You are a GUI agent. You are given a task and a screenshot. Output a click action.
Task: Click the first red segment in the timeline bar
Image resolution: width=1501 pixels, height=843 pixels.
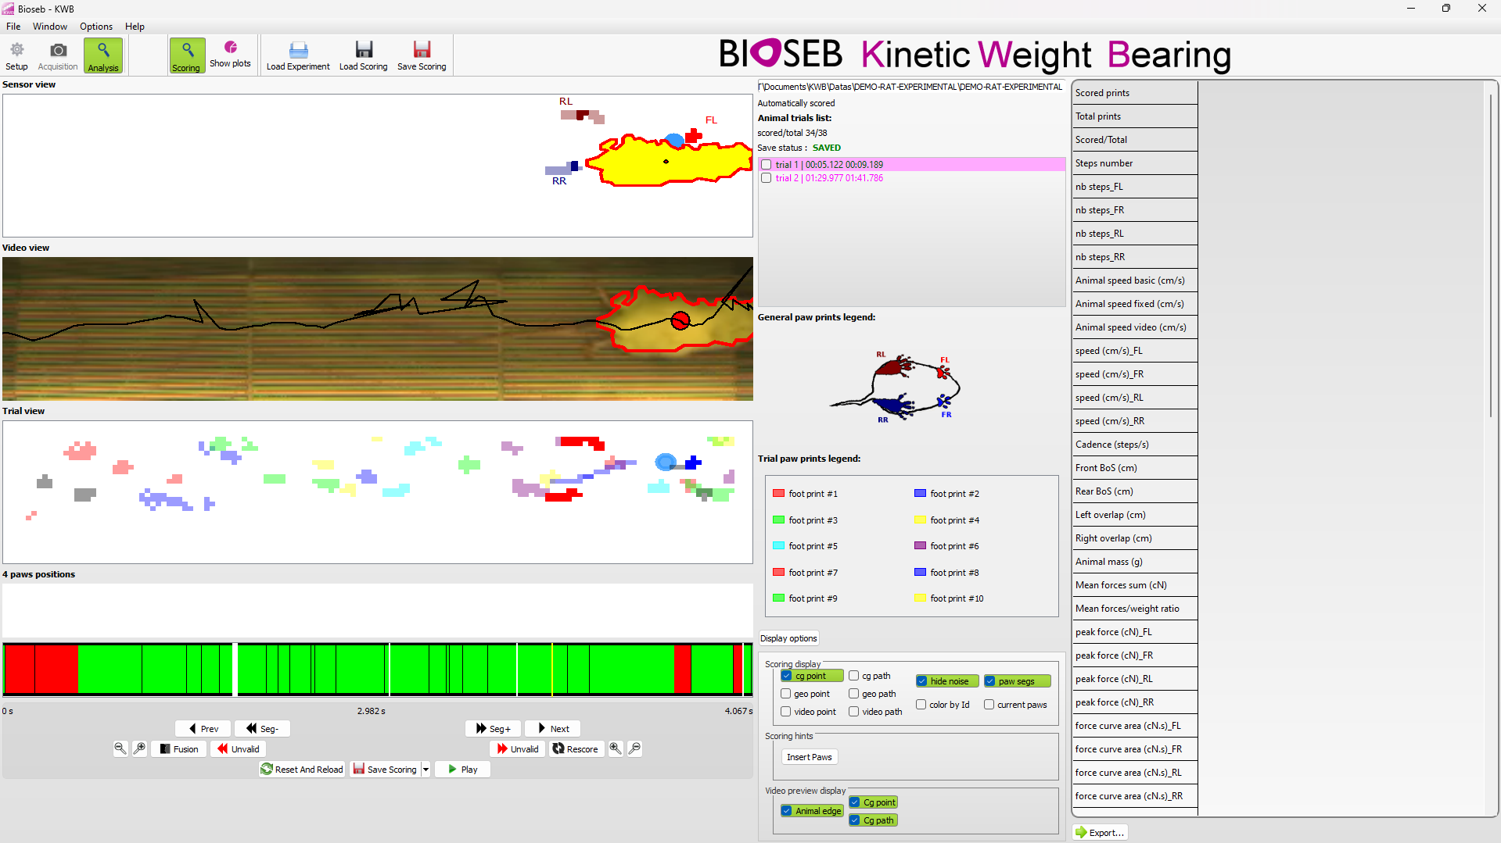coord(20,670)
